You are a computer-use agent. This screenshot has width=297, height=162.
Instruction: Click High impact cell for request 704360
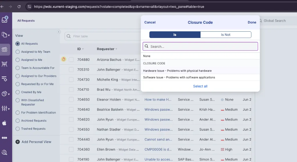(227, 150)
